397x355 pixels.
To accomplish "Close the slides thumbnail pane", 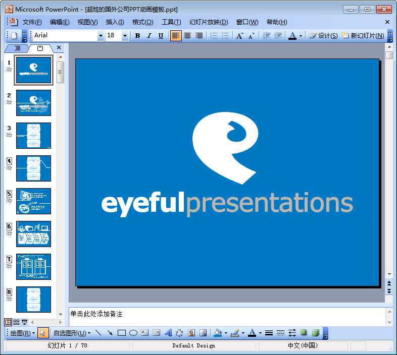I will click(59, 47).
